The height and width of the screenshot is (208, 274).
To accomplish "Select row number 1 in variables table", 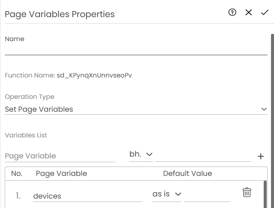I will [18, 196].
